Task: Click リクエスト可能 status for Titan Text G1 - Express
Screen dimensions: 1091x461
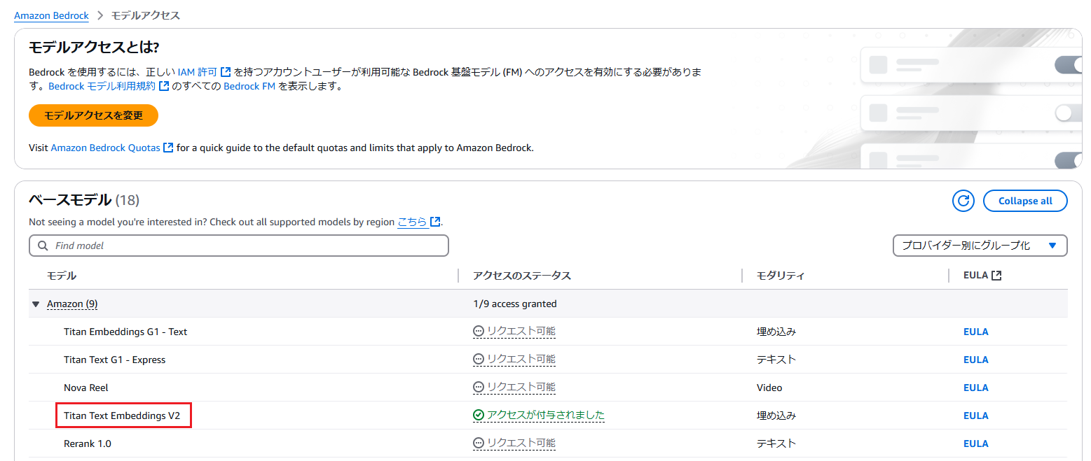Action: [x=521, y=360]
